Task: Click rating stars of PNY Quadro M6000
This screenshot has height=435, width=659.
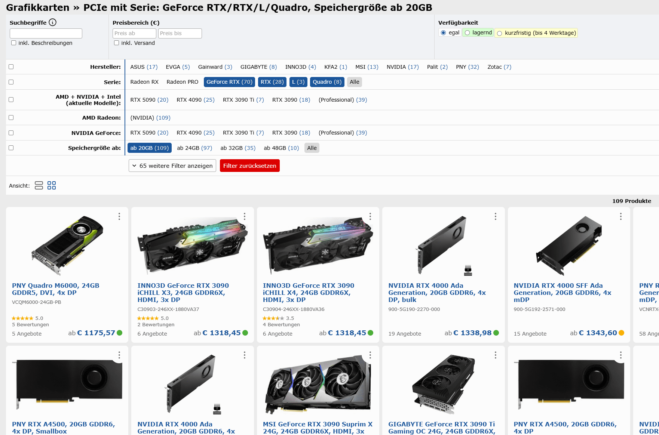Action: click(22, 318)
